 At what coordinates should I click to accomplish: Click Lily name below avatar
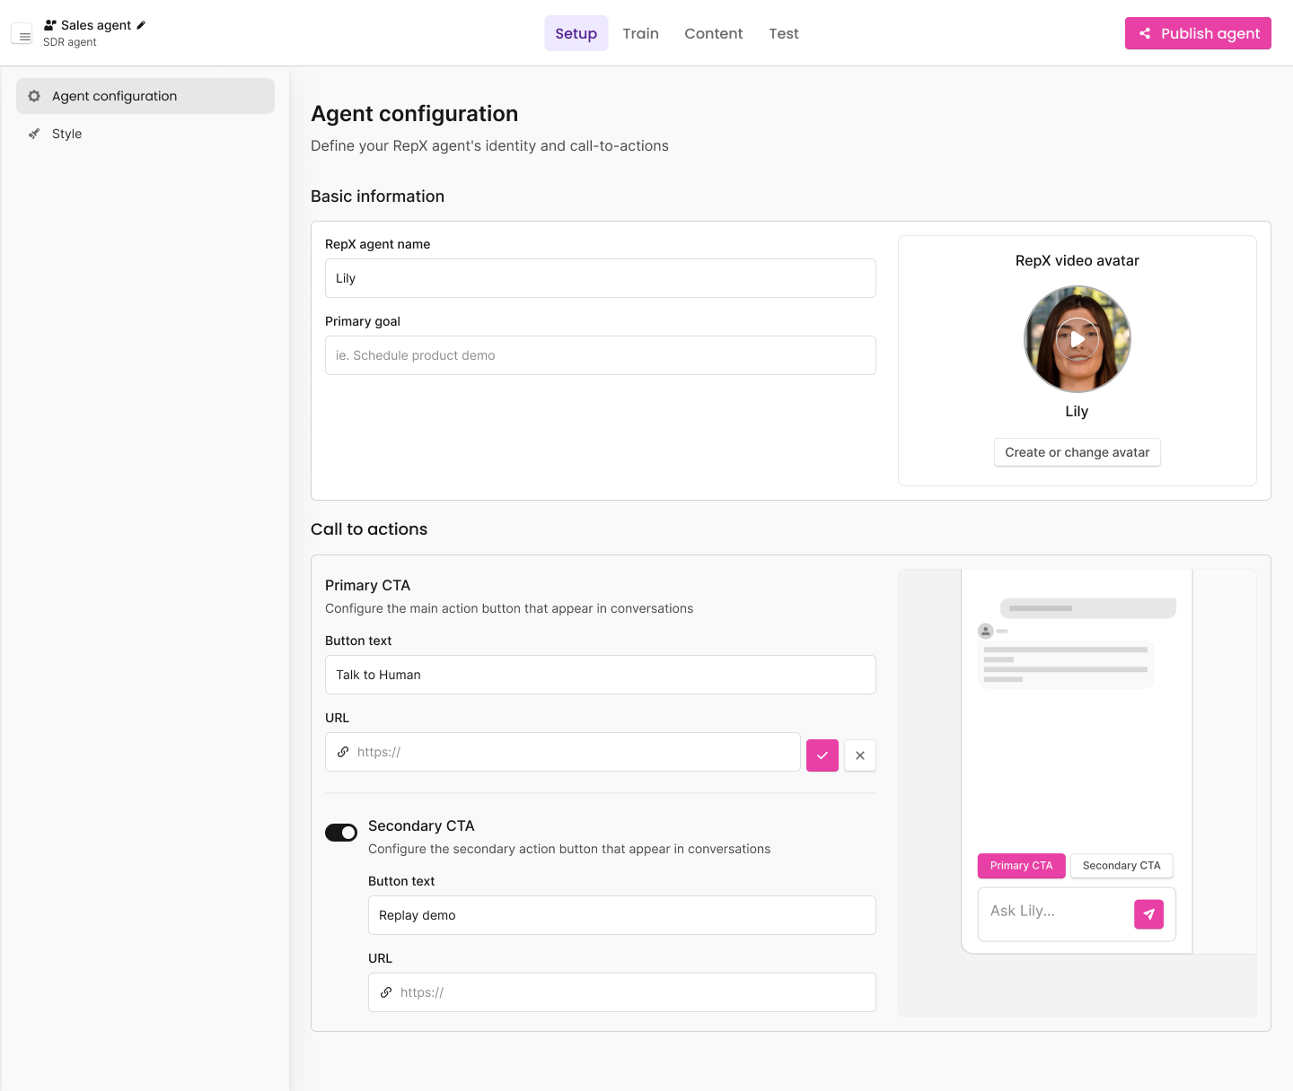(1077, 411)
